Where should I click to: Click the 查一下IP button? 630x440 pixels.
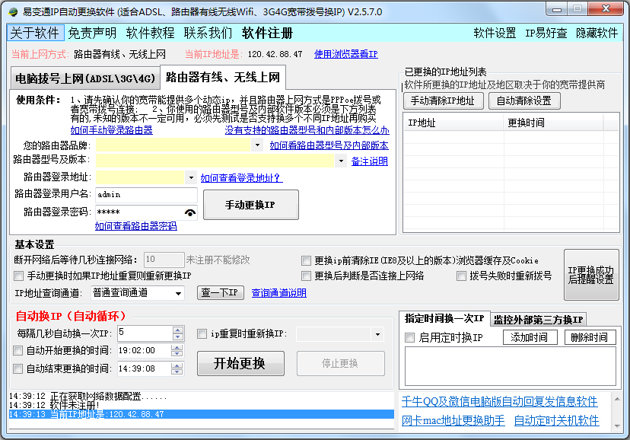[x=220, y=292]
